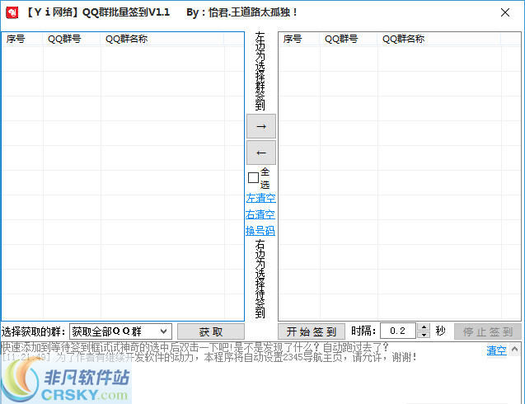
Task: Click the 左清空 link
Action: (x=260, y=198)
